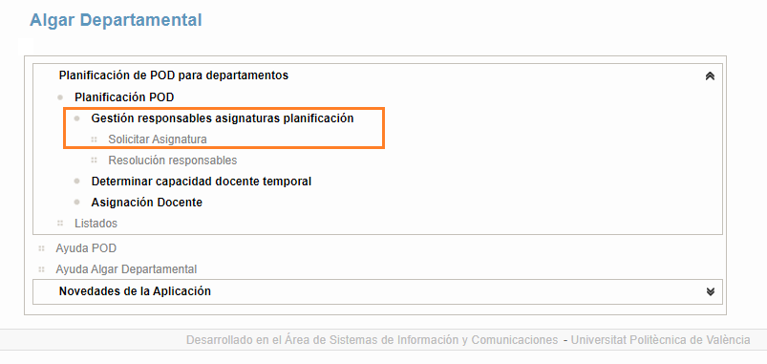Screen dimensions: 767x364
Task: Click grip icon beside Resolución responsables
Action: pos(94,161)
